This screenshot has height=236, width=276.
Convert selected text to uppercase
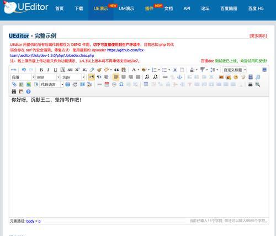pos(147,77)
